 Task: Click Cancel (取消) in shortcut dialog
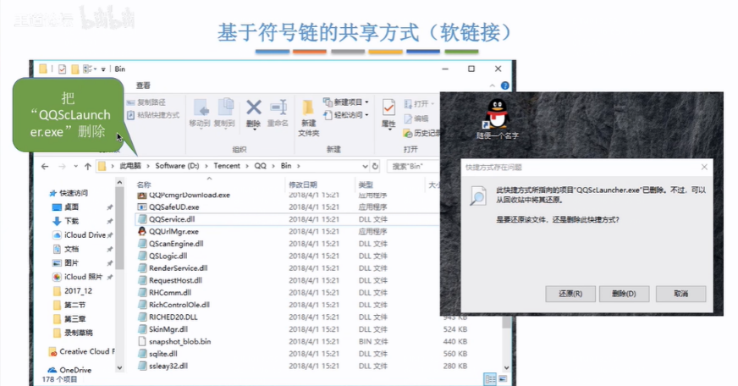(x=680, y=294)
